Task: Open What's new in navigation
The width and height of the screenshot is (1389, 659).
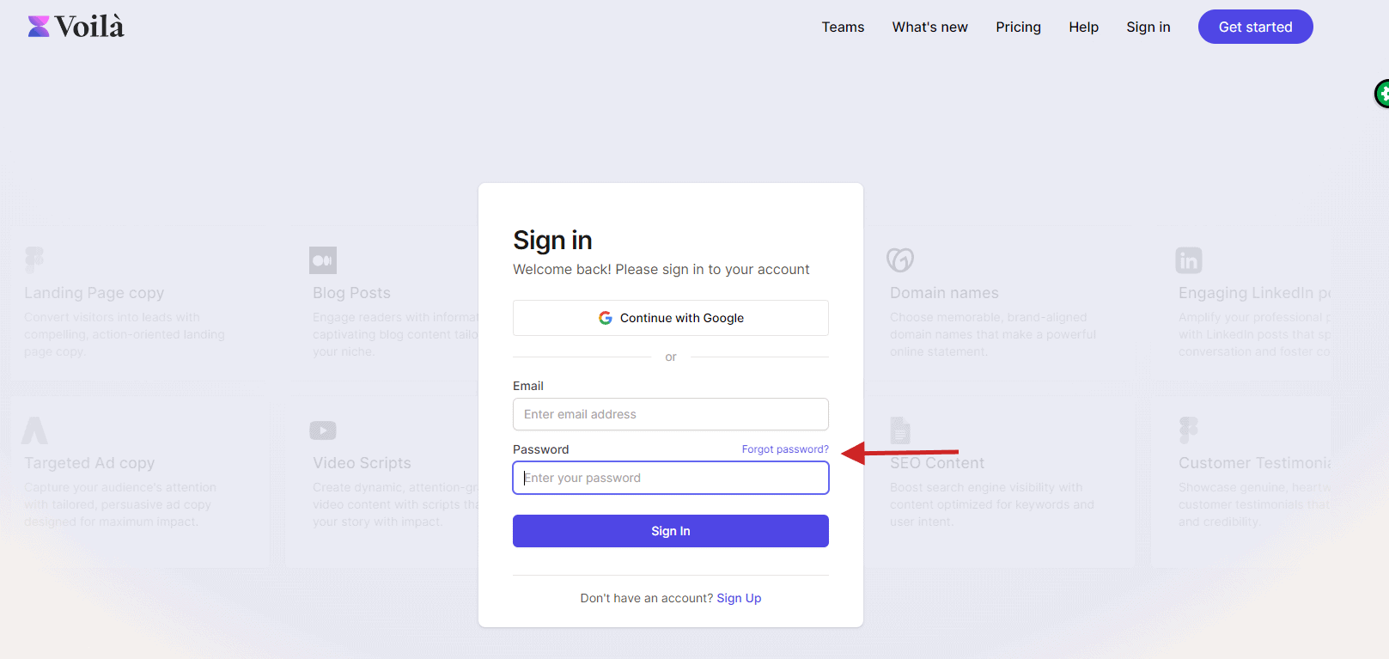Action: (929, 27)
